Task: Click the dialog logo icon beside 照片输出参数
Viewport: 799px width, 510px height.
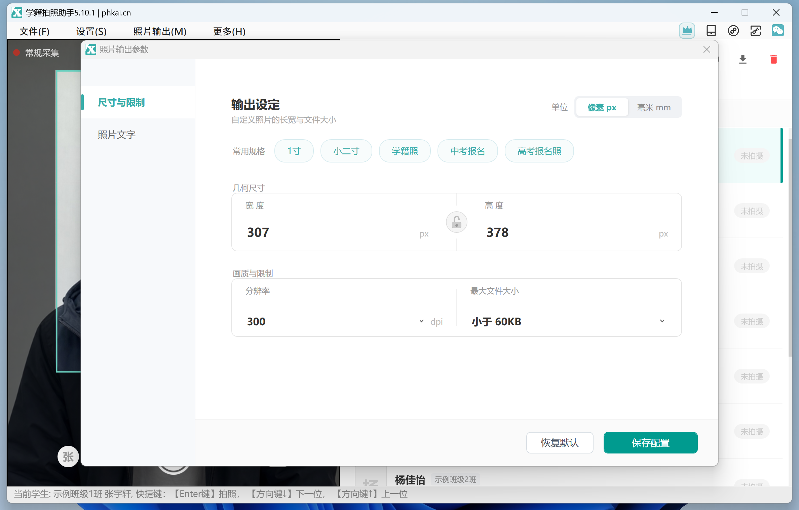Action: tap(91, 49)
